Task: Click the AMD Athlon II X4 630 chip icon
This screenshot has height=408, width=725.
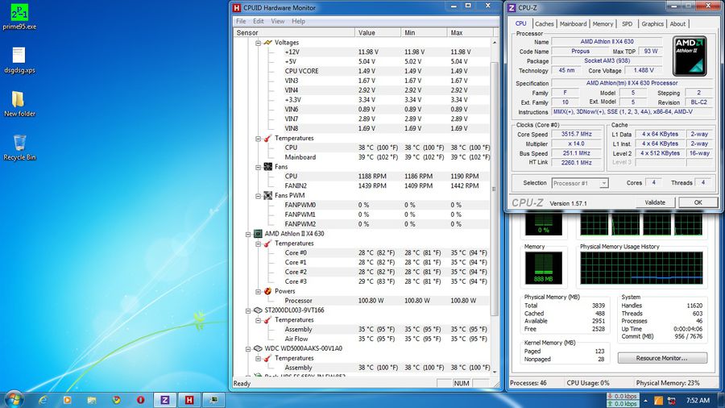Action: pos(258,234)
